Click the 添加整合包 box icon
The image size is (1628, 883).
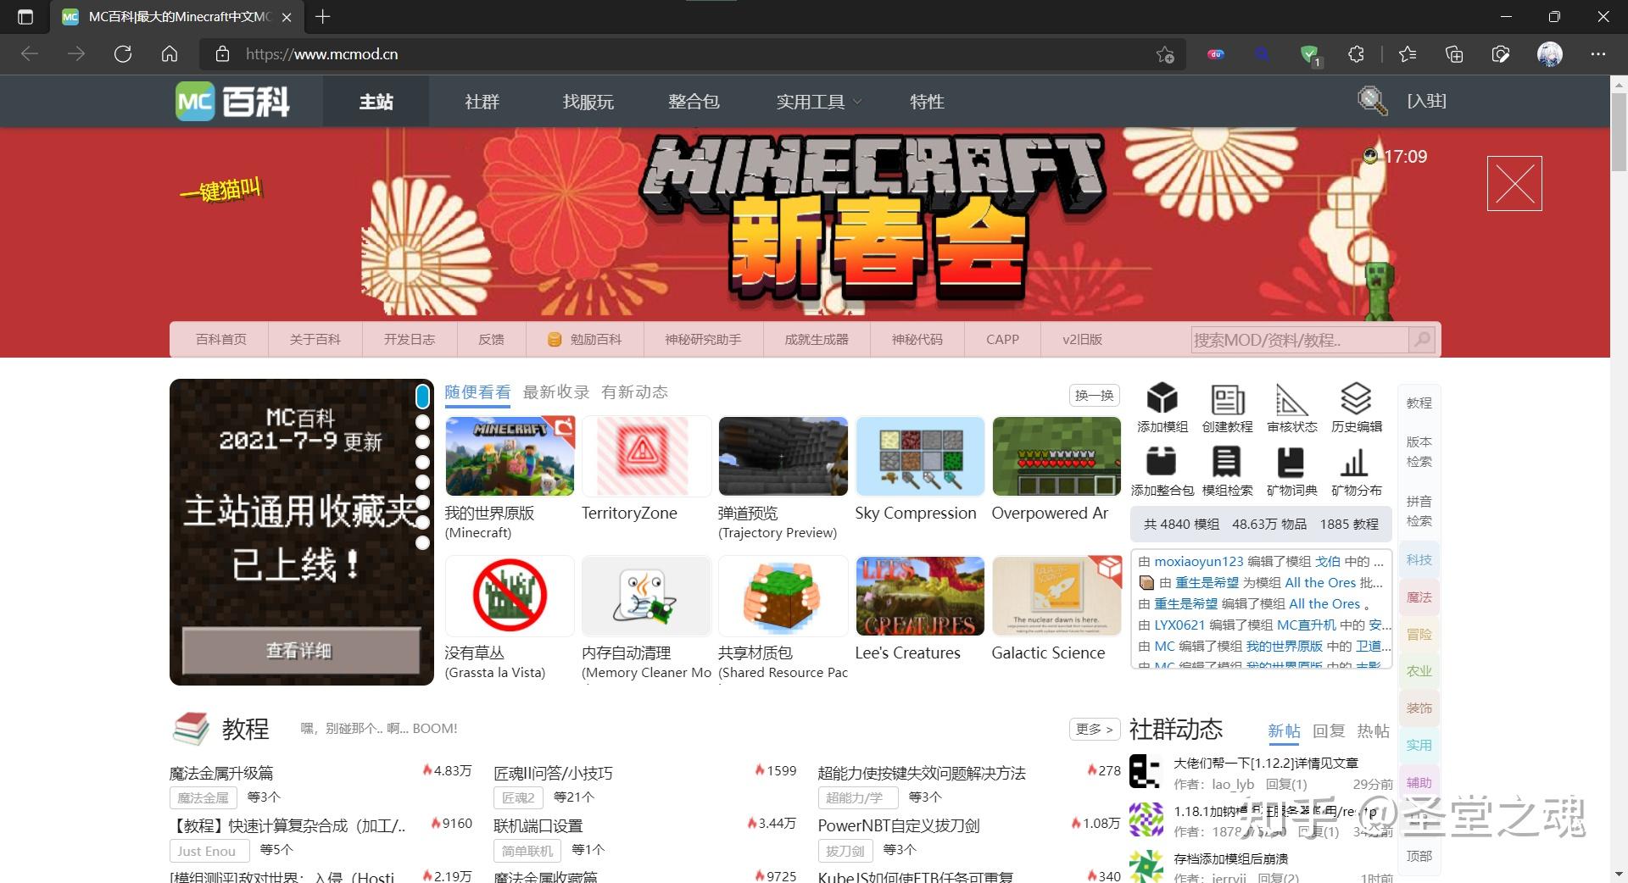[x=1161, y=462]
